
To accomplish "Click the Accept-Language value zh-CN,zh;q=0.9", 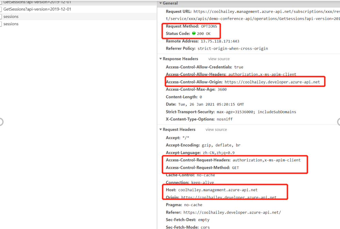I will pos(218,153).
